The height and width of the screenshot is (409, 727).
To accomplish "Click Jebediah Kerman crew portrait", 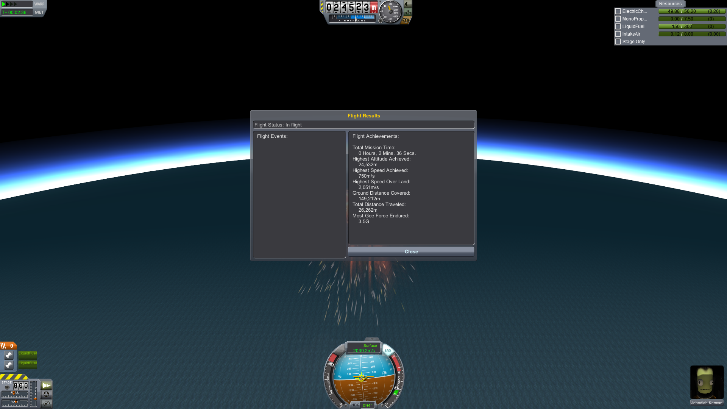I will click(707, 382).
